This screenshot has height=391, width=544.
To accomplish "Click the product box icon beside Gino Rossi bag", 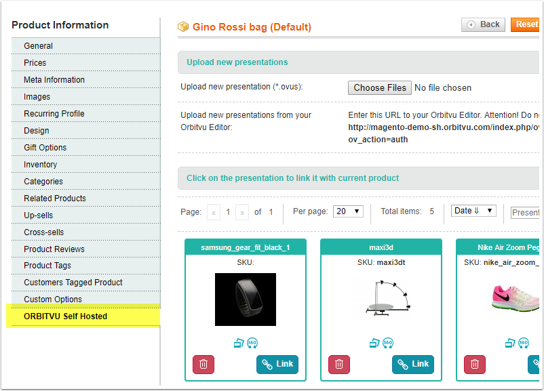I will click(183, 26).
